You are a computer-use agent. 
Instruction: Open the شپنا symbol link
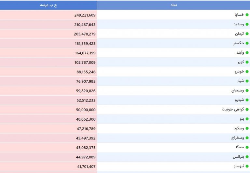point(240,81)
